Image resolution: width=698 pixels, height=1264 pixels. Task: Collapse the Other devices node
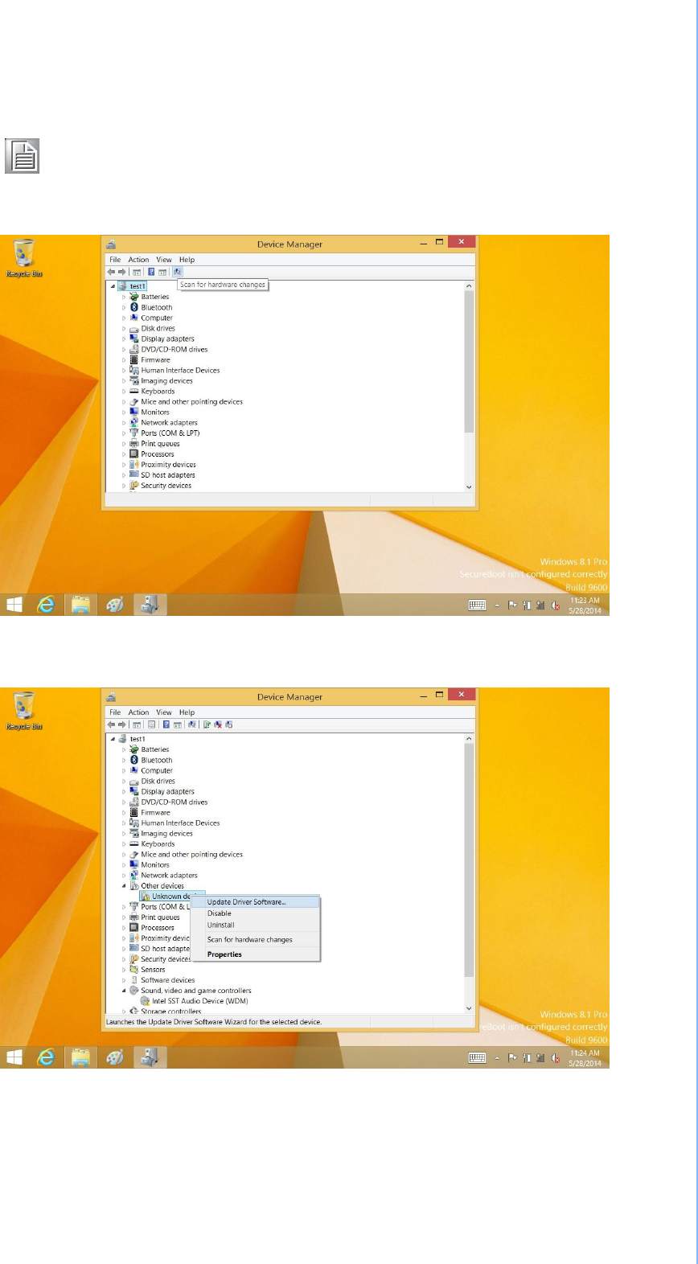[124, 886]
